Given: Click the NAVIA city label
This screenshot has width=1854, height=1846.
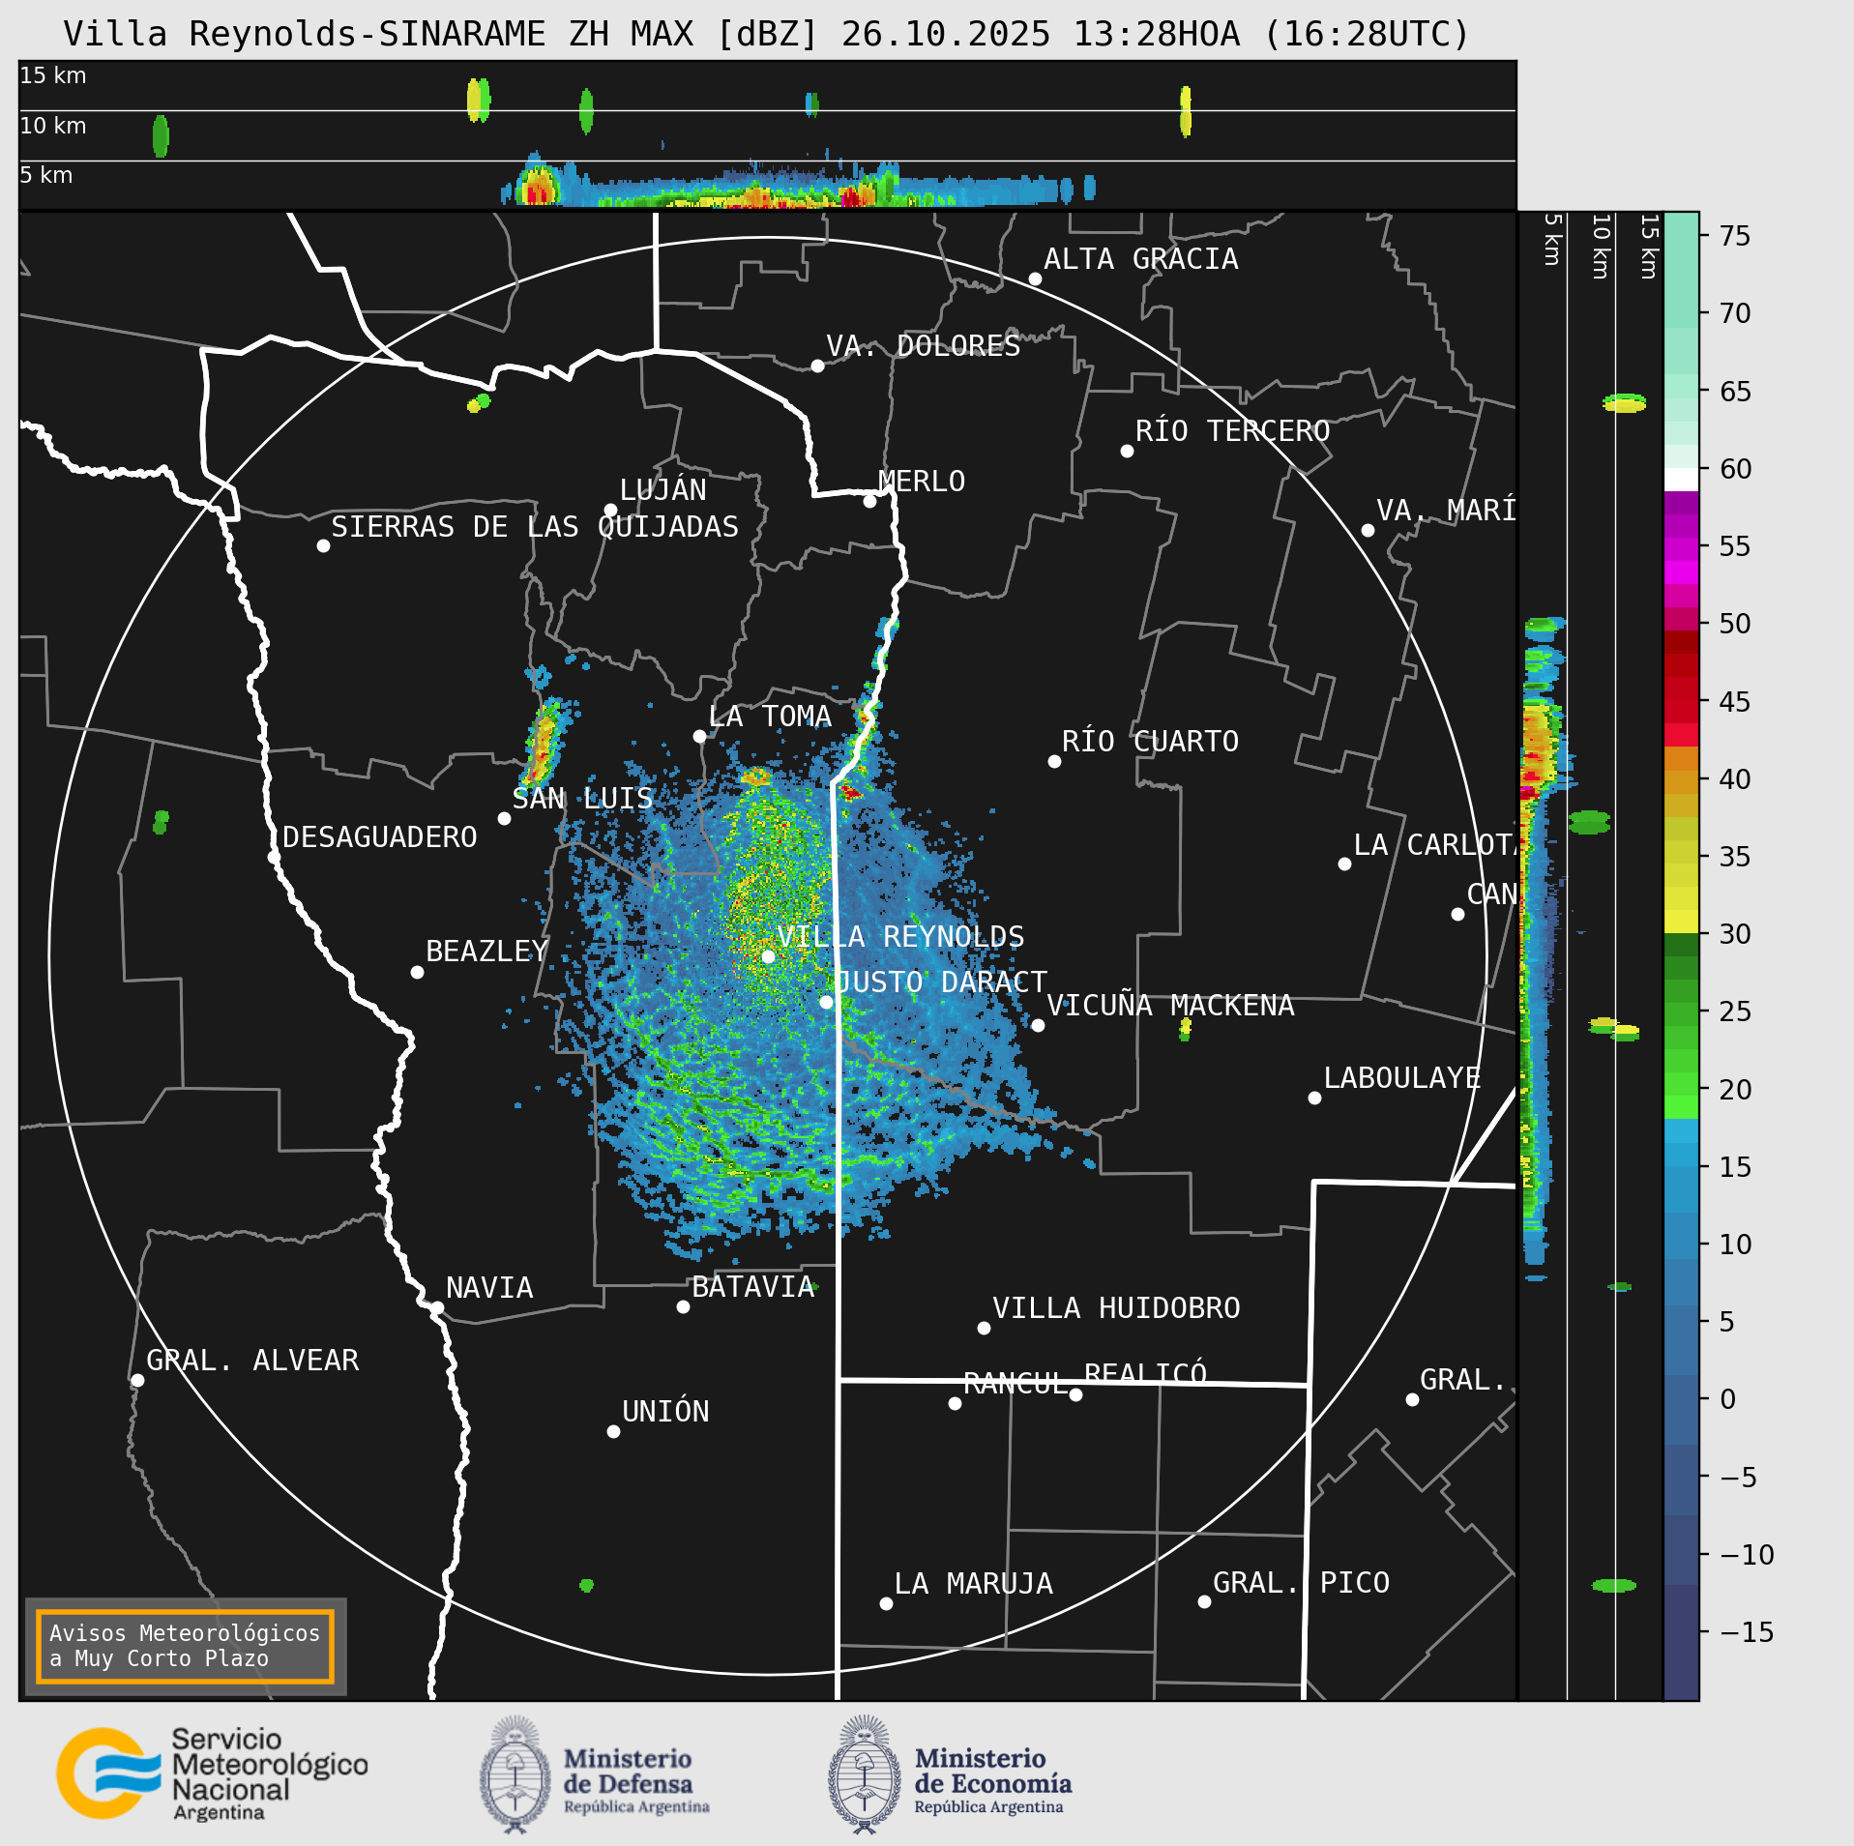Looking at the screenshot, I should click(489, 1288).
